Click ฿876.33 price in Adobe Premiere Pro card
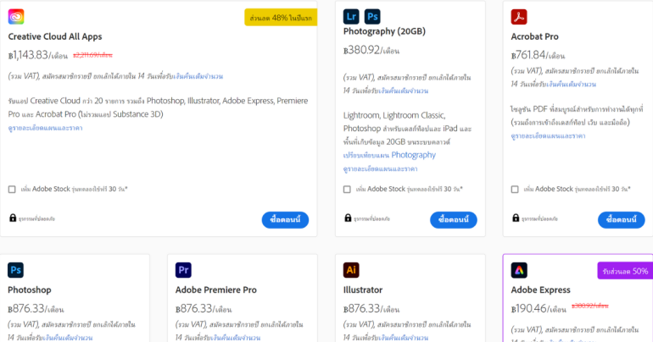653x342 pixels. pos(204,309)
